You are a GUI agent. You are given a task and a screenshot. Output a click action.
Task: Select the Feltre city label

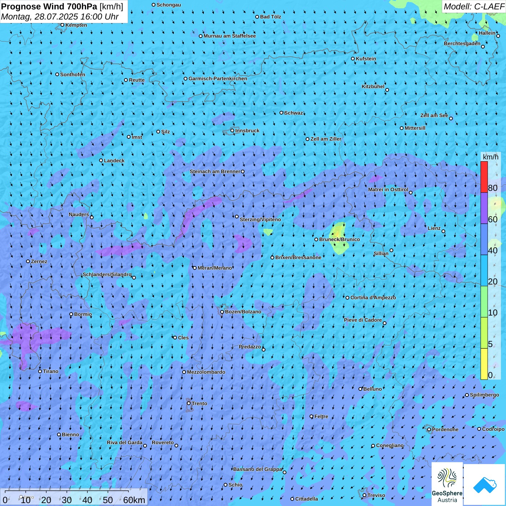click(321, 416)
